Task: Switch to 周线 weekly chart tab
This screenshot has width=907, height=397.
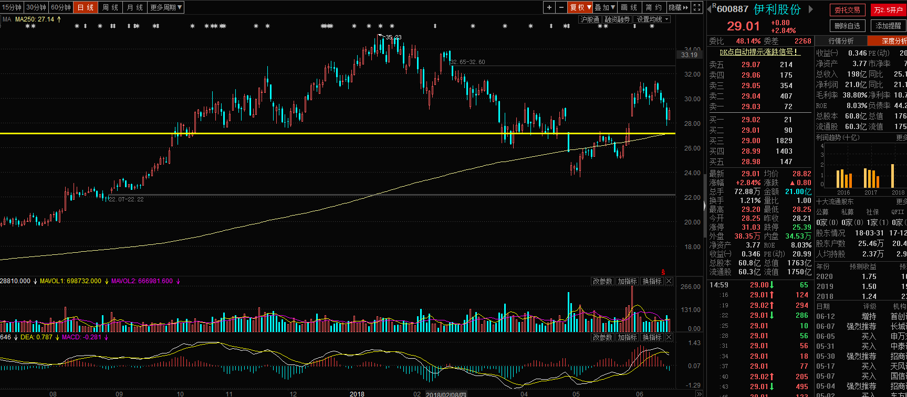Action: click(x=110, y=7)
